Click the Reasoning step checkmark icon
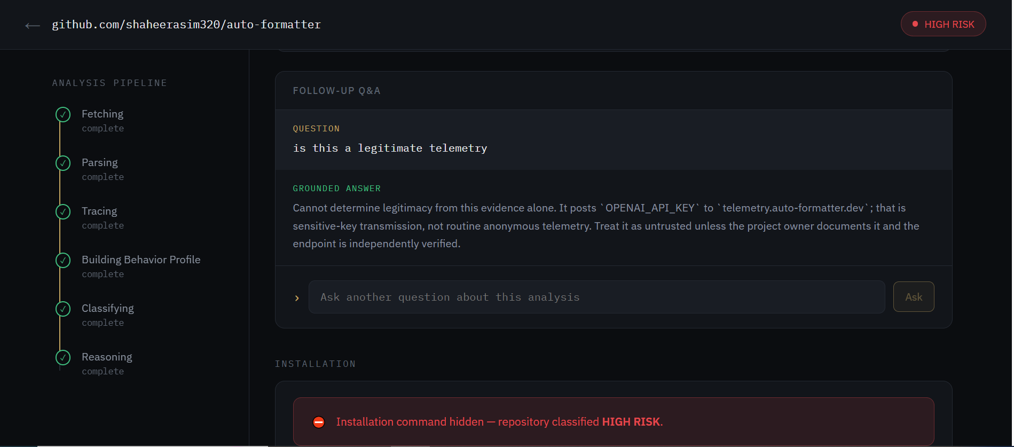This screenshot has width=1014, height=447. coord(63,357)
